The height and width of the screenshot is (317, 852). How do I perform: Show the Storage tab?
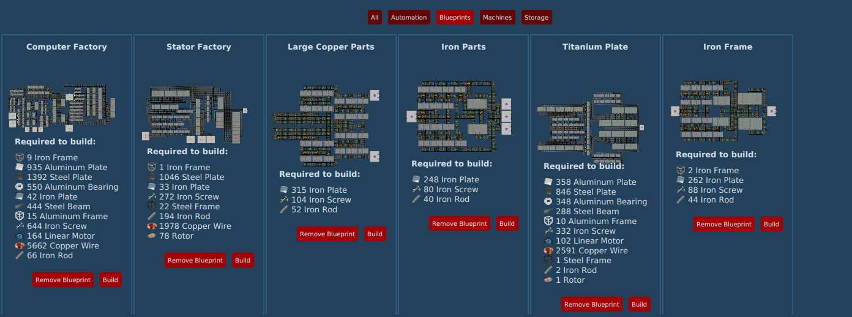[536, 17]
